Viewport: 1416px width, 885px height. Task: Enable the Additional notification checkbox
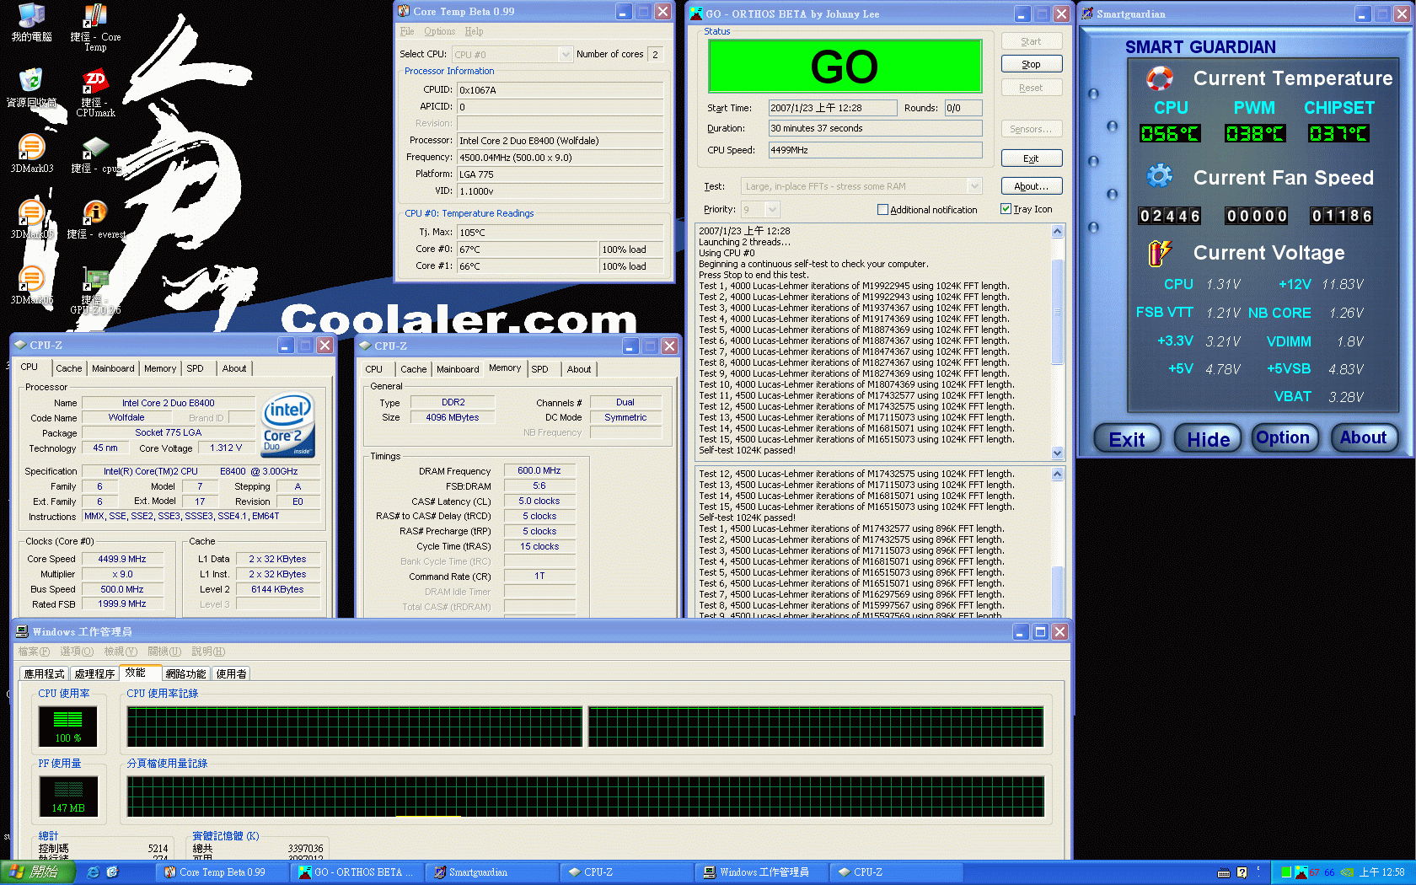click(882, 210)
